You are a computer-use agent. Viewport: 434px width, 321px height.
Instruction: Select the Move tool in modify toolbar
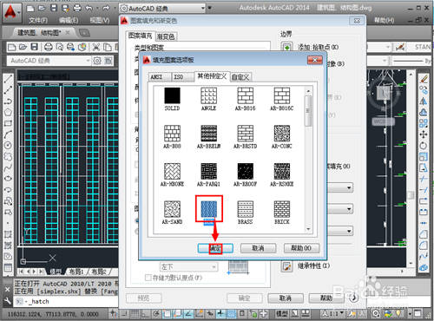coord(424,134)
